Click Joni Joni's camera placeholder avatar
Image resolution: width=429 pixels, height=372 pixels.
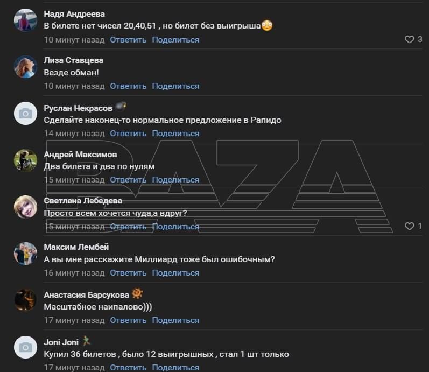click(x=25, y=347)
